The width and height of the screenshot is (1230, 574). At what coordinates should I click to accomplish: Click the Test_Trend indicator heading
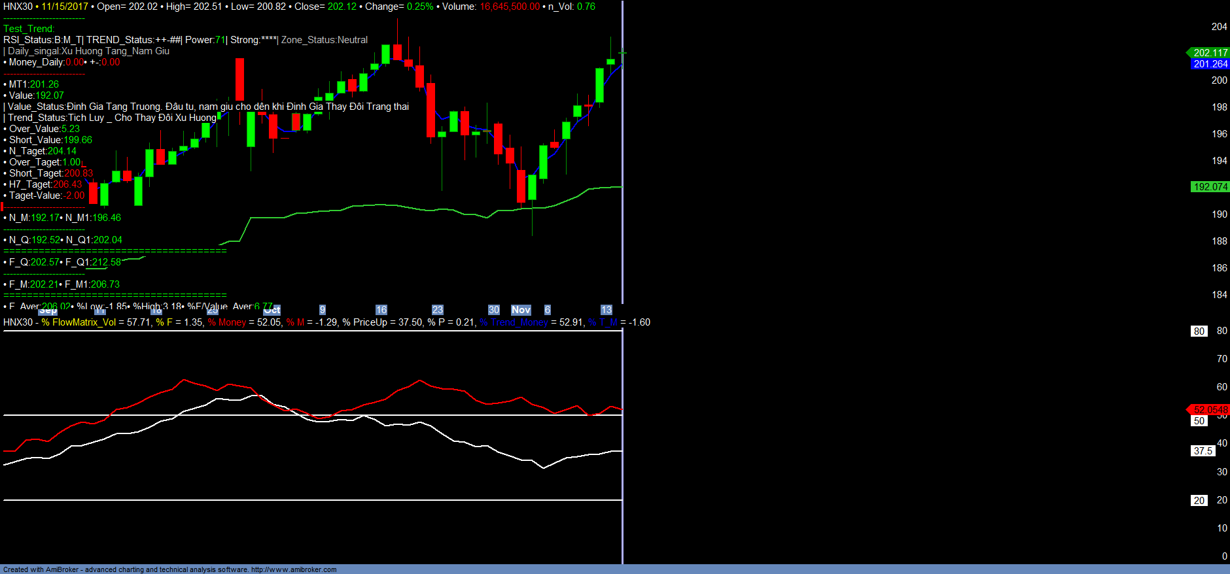pos(29,29)
